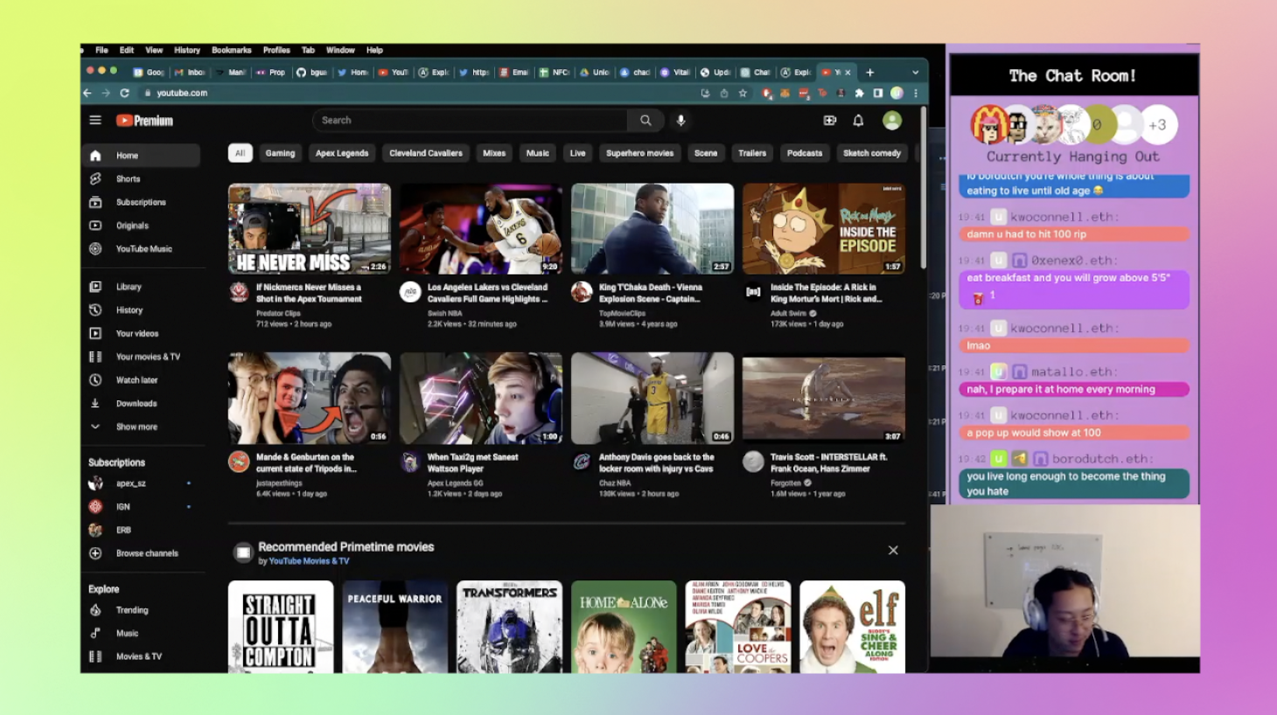Open the notifications bell
The height and width of the screenshot is (715, 1277).
(x=858, y=121)
